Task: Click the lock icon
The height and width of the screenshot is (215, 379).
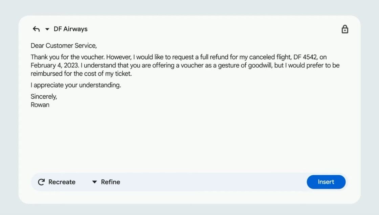Action: click(x=345, y=29)
